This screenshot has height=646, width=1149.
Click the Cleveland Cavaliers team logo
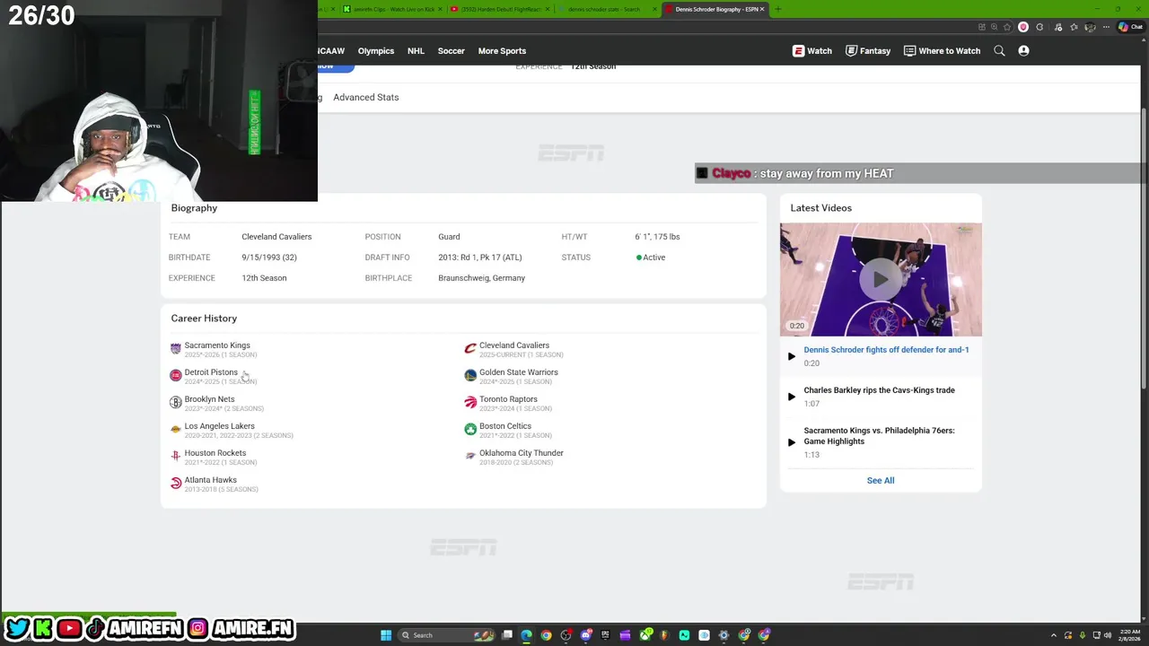coord(470,348)
